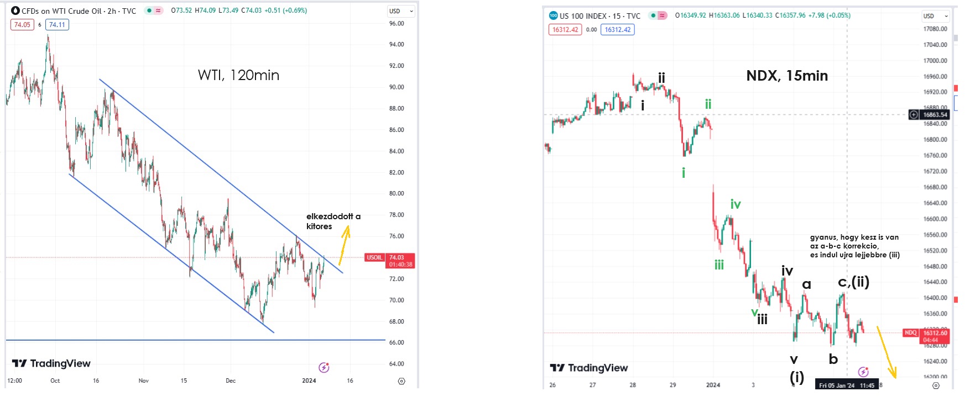Expand the USD currency dropdown on WTI chart
The image size is (970, 407).
coord(401,11)
